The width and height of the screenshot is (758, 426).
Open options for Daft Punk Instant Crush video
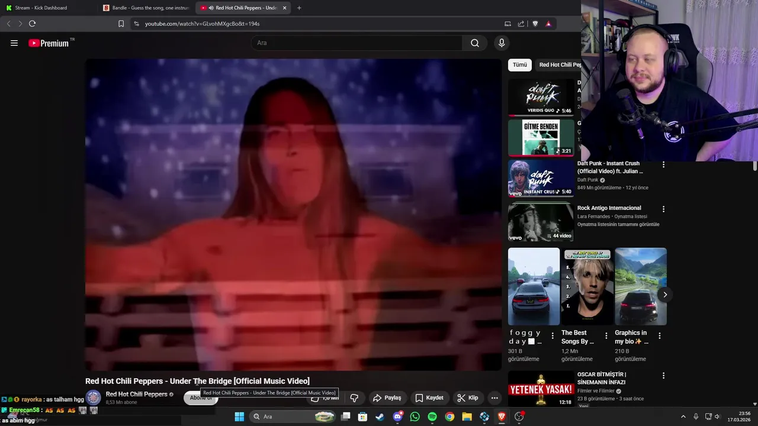tap(663, 164)
